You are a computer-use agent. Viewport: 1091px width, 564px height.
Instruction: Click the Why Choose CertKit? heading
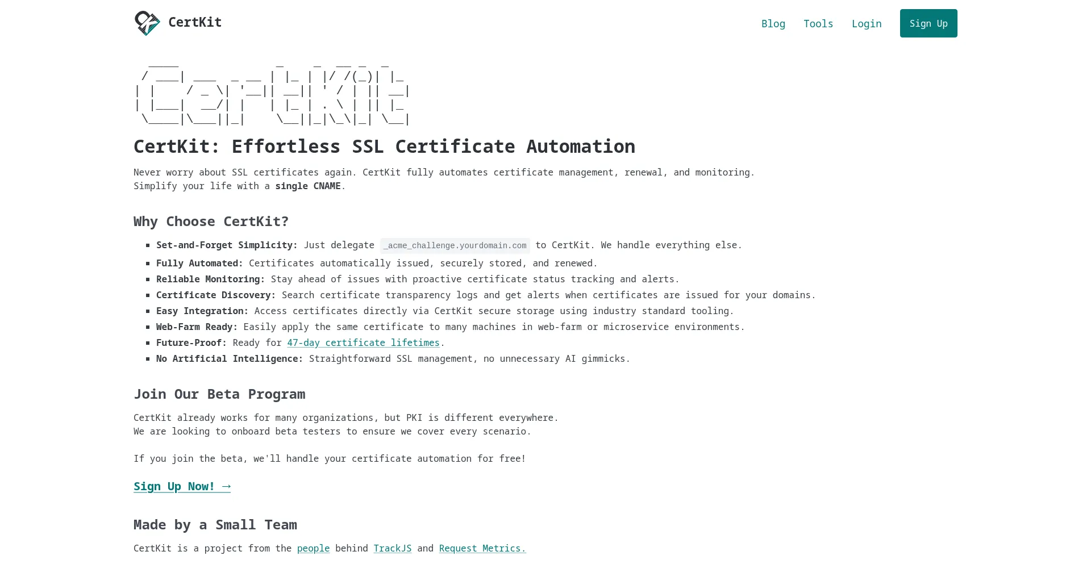pyautogui.click(x=211, y=222)
